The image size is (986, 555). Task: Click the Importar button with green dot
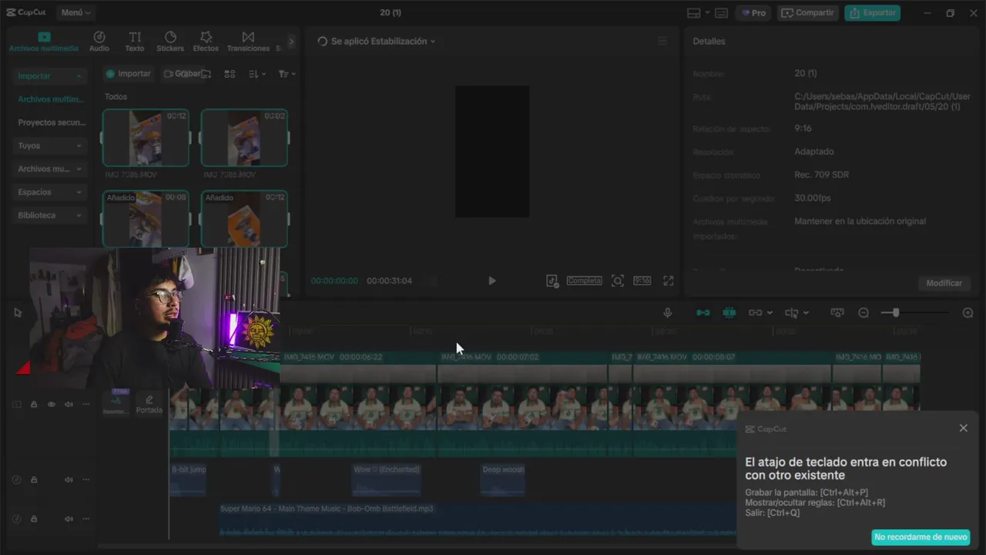[129, 74]
